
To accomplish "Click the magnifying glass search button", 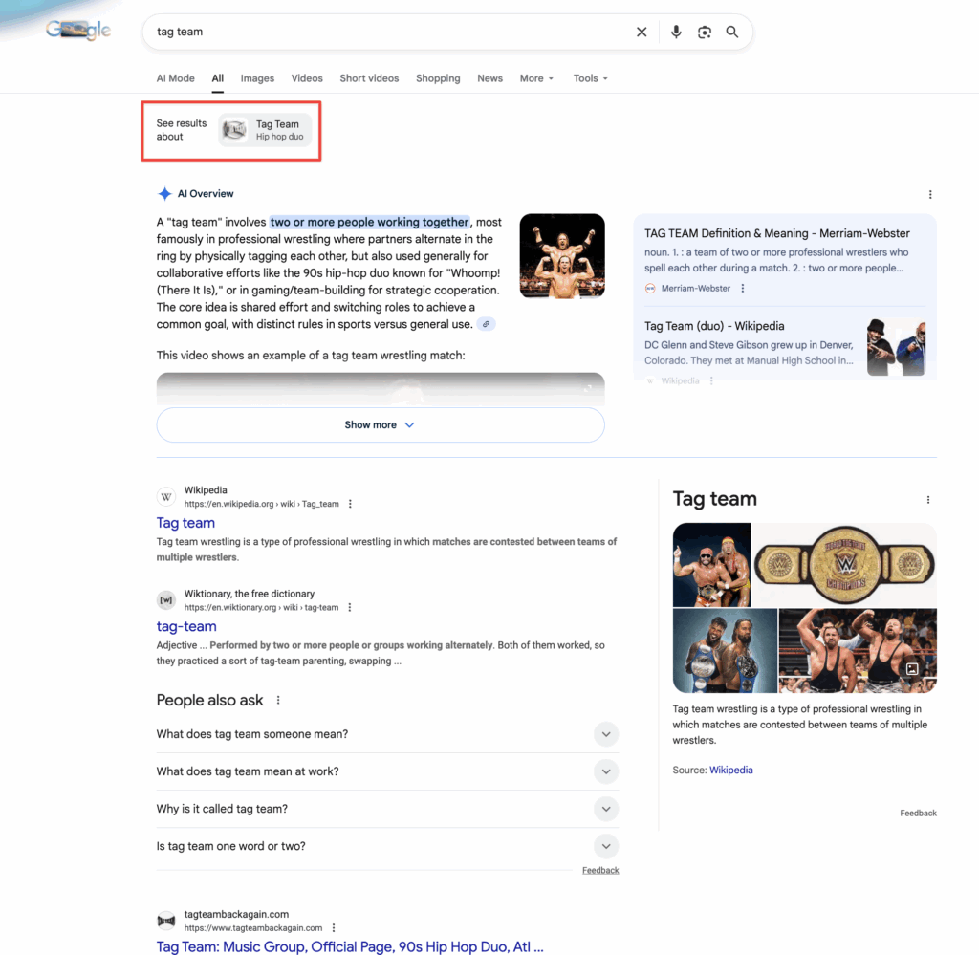I will [x=732, y=32].
